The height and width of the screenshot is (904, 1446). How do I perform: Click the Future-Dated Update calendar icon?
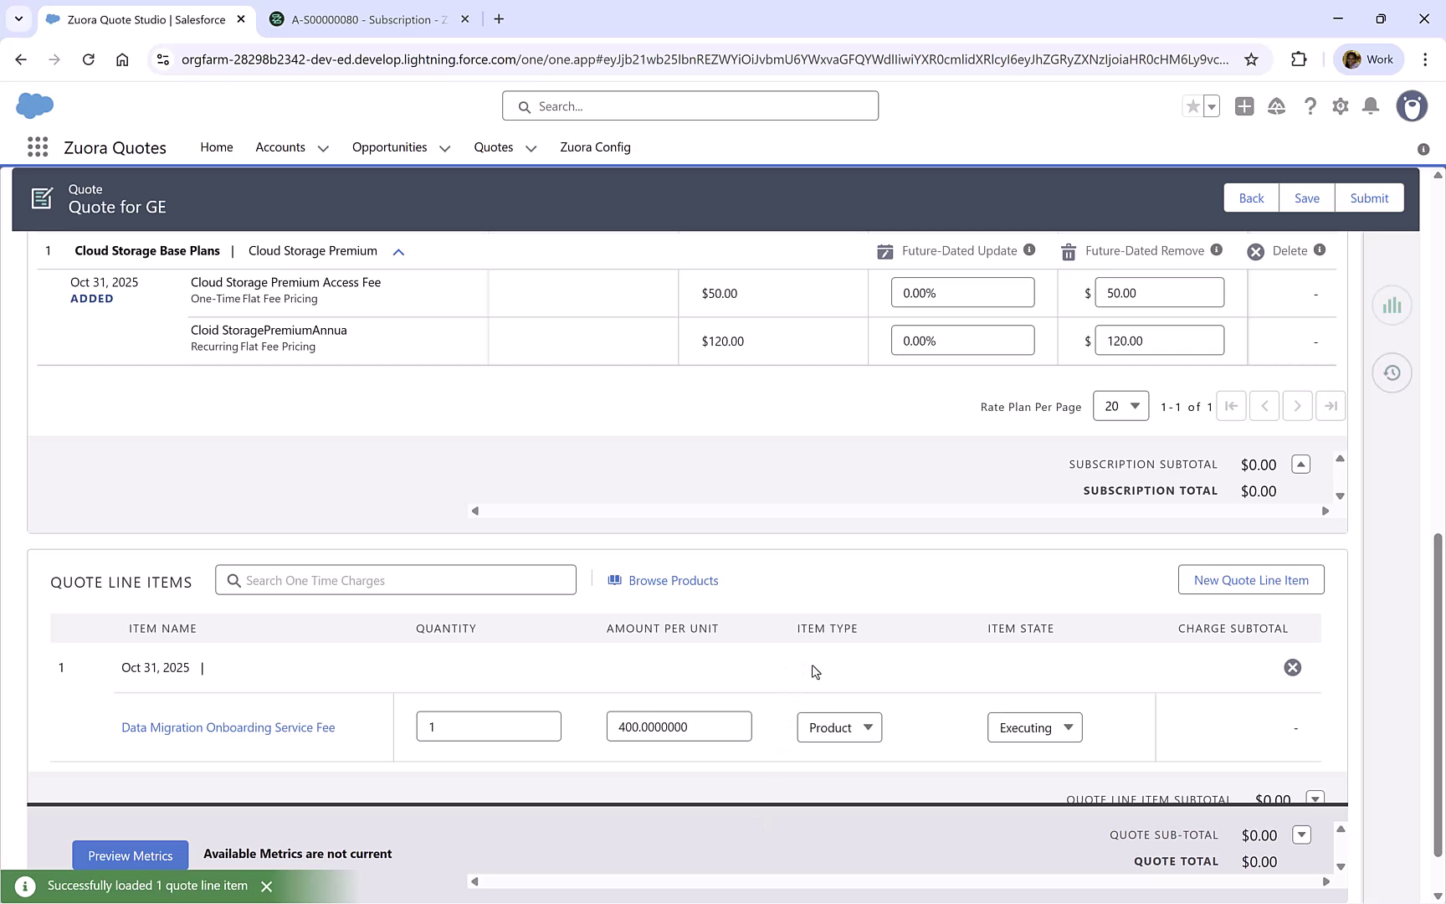click(x=885, y=250)
